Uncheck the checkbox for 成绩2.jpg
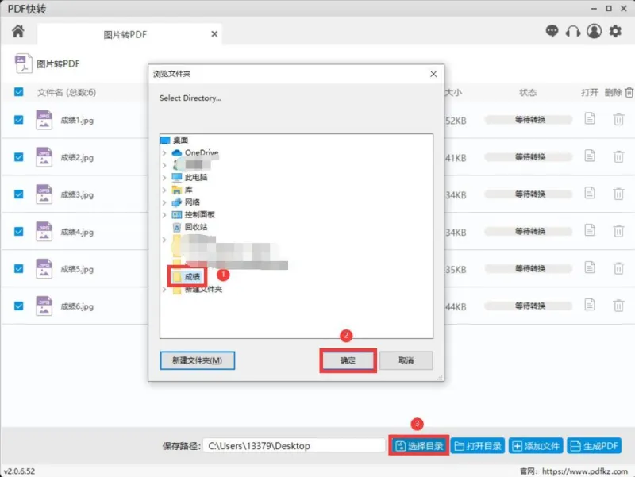This screenshot has height=477, width=635. [18, 157]
